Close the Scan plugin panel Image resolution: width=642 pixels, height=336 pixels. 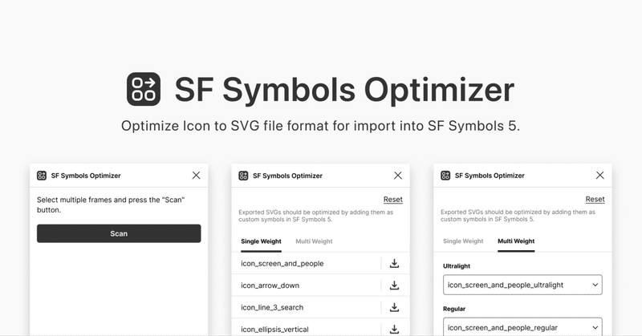click(197, 176)
